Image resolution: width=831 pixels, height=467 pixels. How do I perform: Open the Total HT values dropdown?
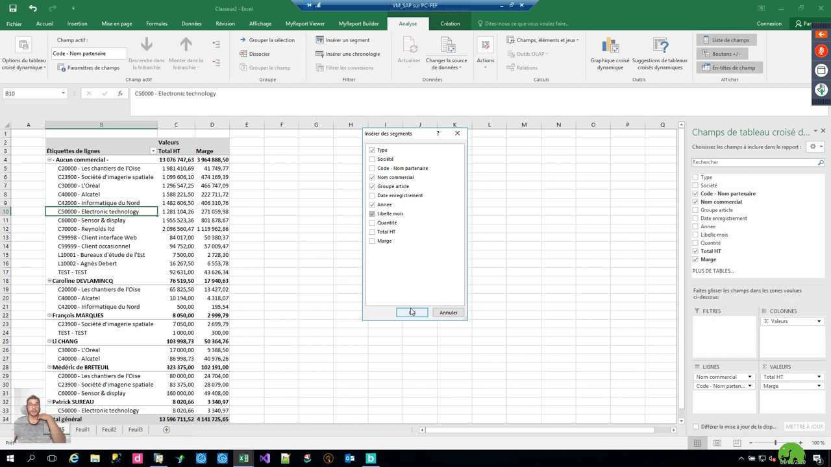coord(819,377)
